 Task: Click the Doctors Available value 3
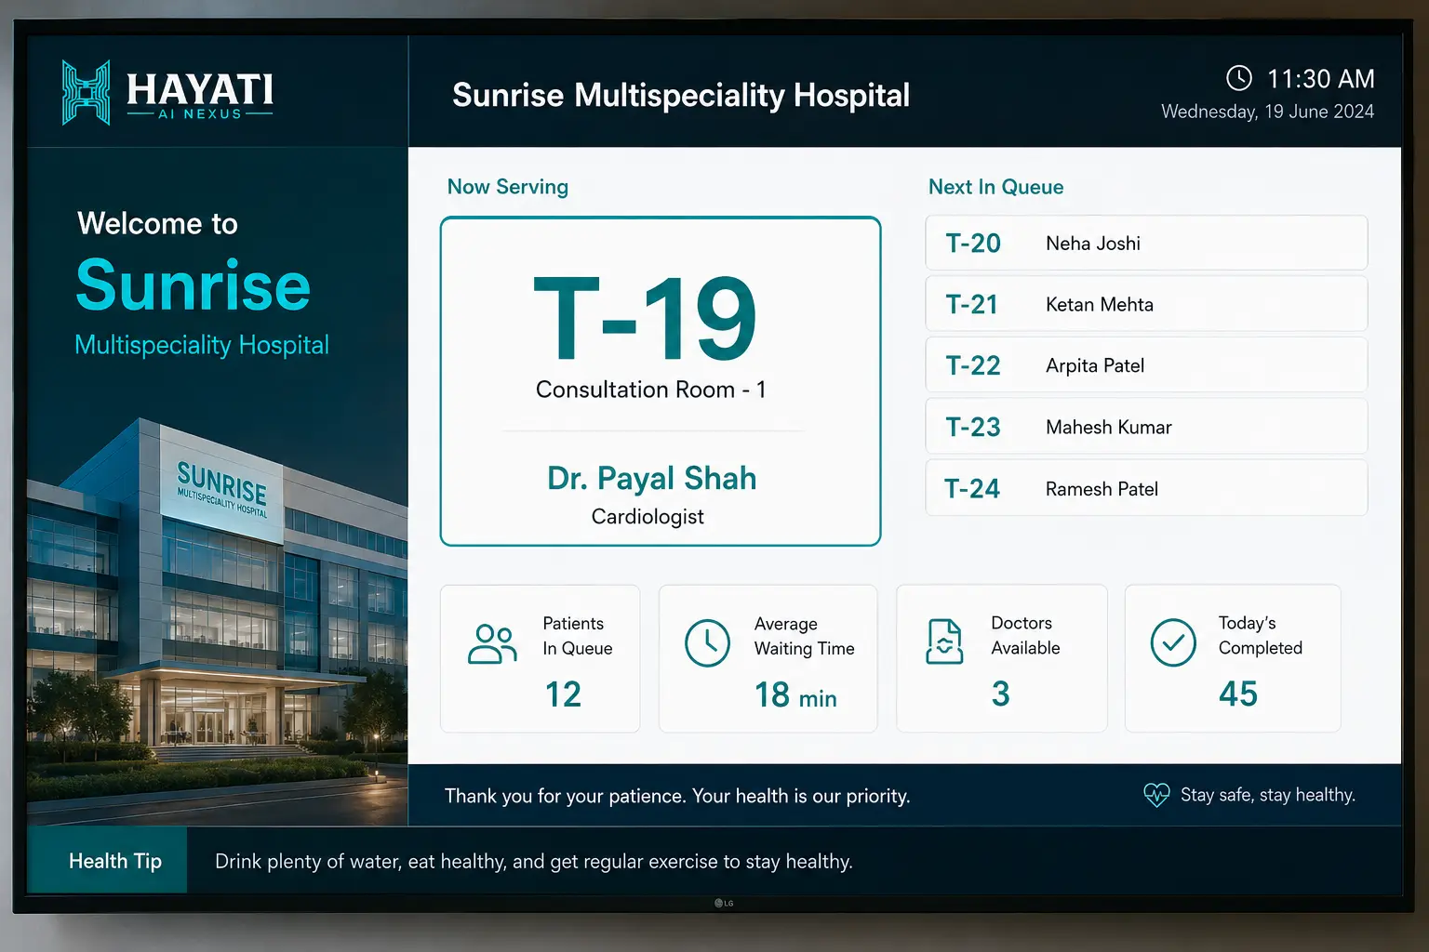click(x=1001, y=694)
